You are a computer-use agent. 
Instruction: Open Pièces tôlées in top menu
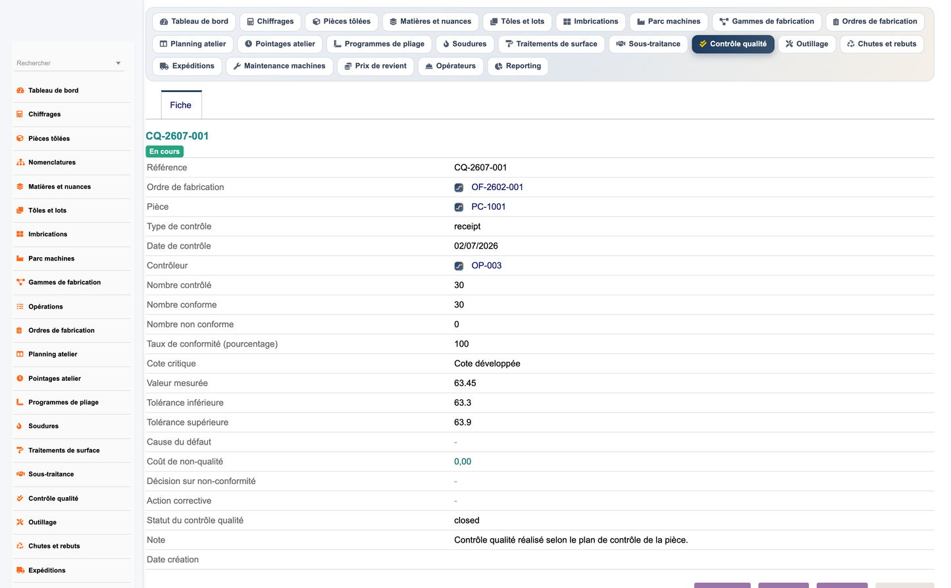pos(342,22)
